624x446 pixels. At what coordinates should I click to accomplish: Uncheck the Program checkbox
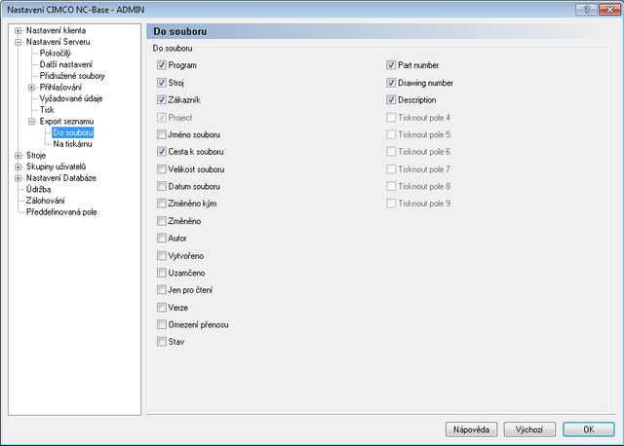(x=162, y=65)
